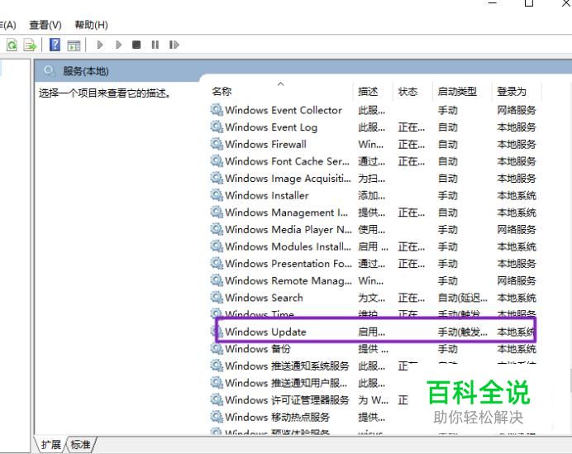572x454 pixels.
Task: Sort by the 登录为 column header
Action: click(512, 91)
